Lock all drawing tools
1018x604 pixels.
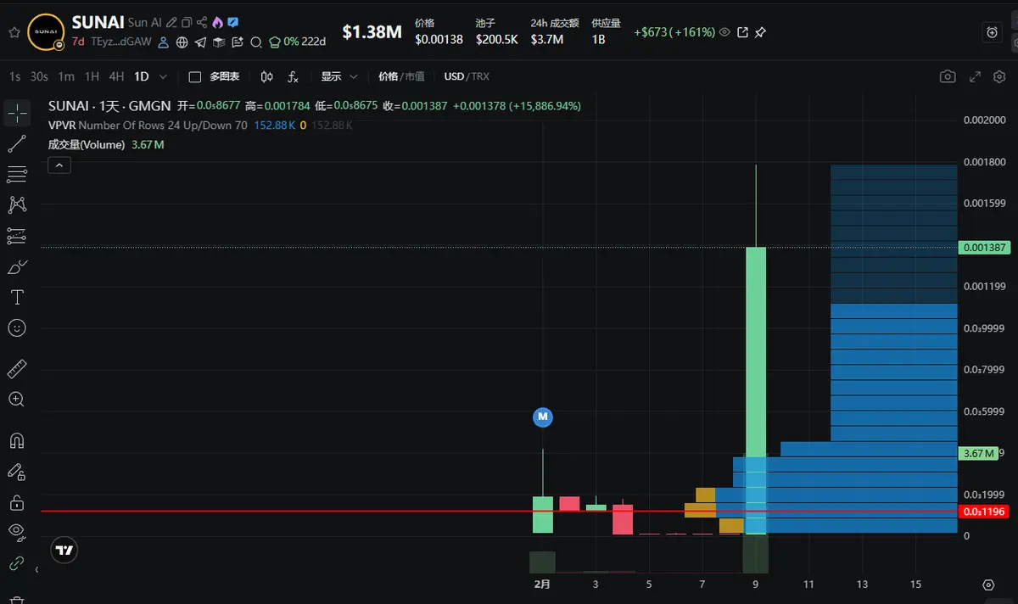click(x=17, y=501)
